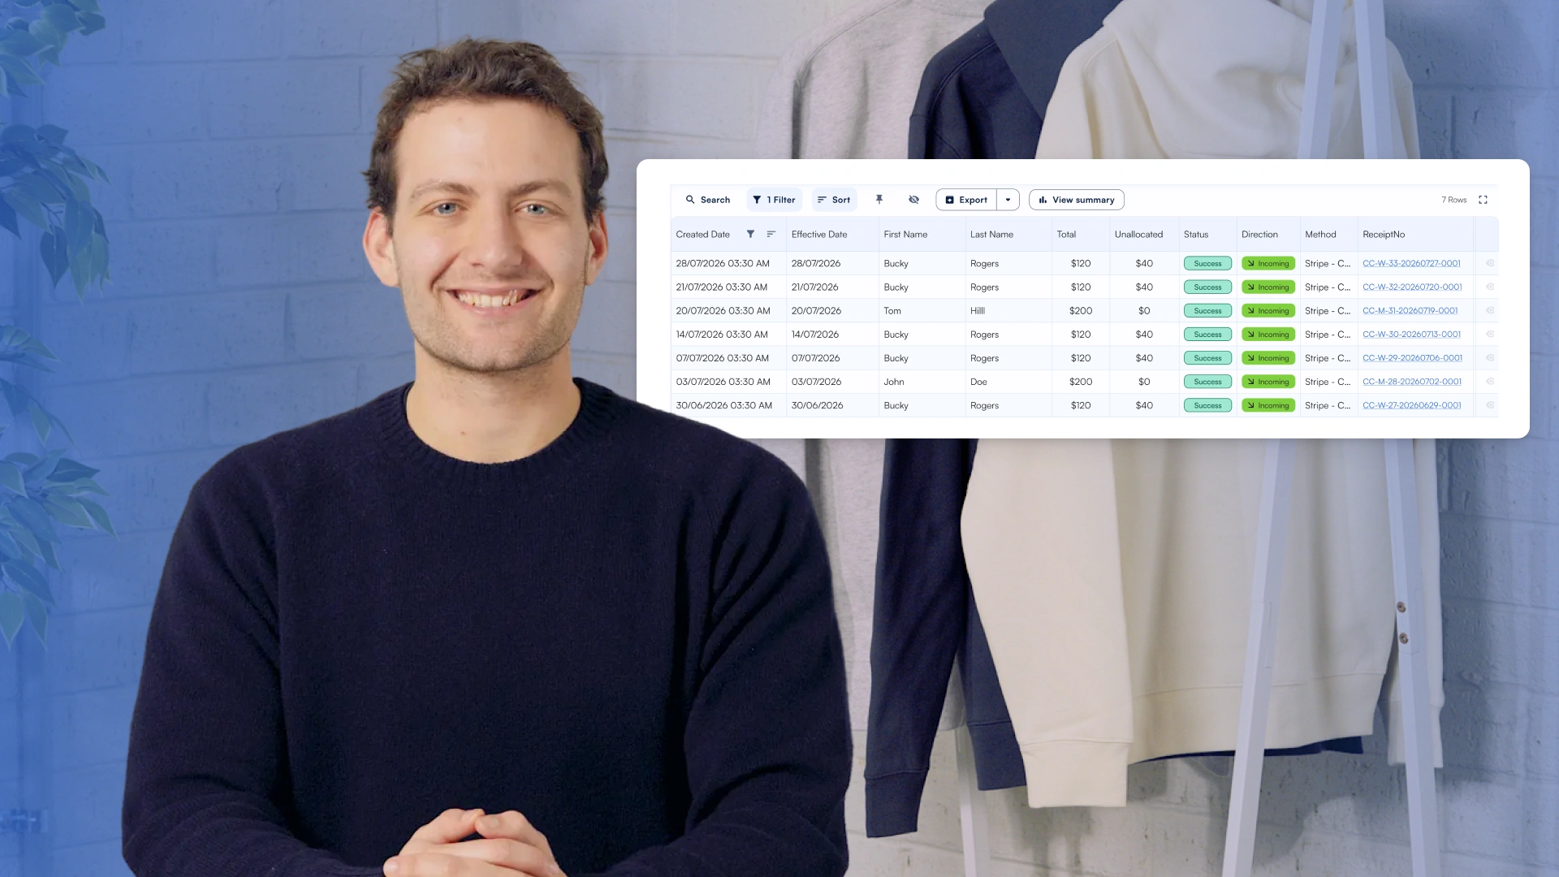Click Incoming badge in the 14/07/2026 row
The image size is (1559, 877).
tap(1268, 335)
